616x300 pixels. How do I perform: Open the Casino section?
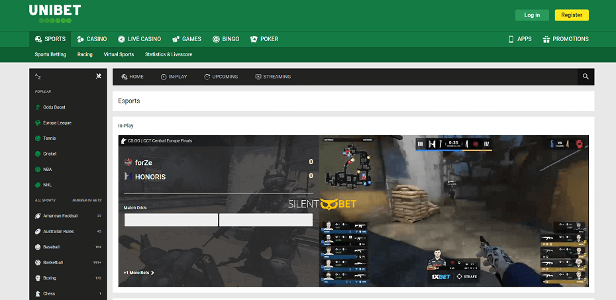[91, 39]
